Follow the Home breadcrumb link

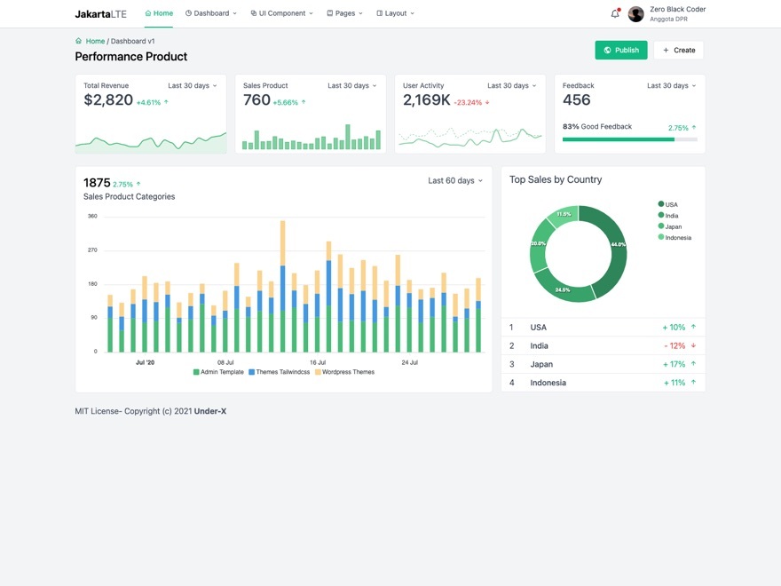[95, 41]
